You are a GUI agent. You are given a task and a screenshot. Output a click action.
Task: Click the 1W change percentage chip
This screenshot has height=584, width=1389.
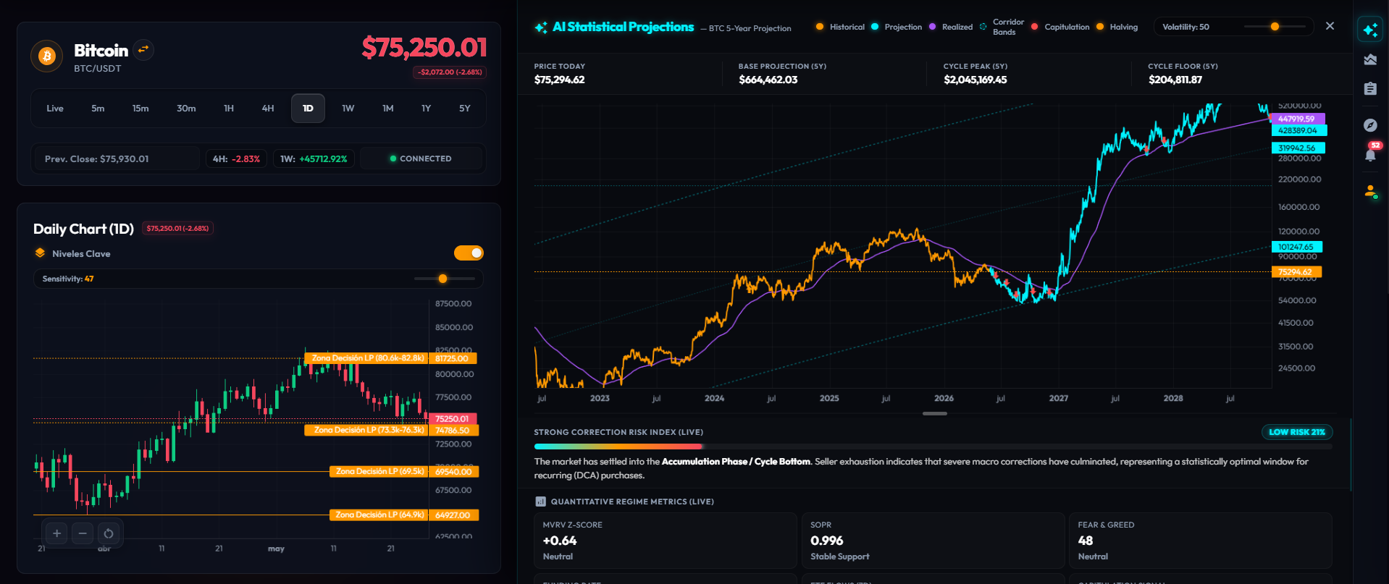[314, 158]
